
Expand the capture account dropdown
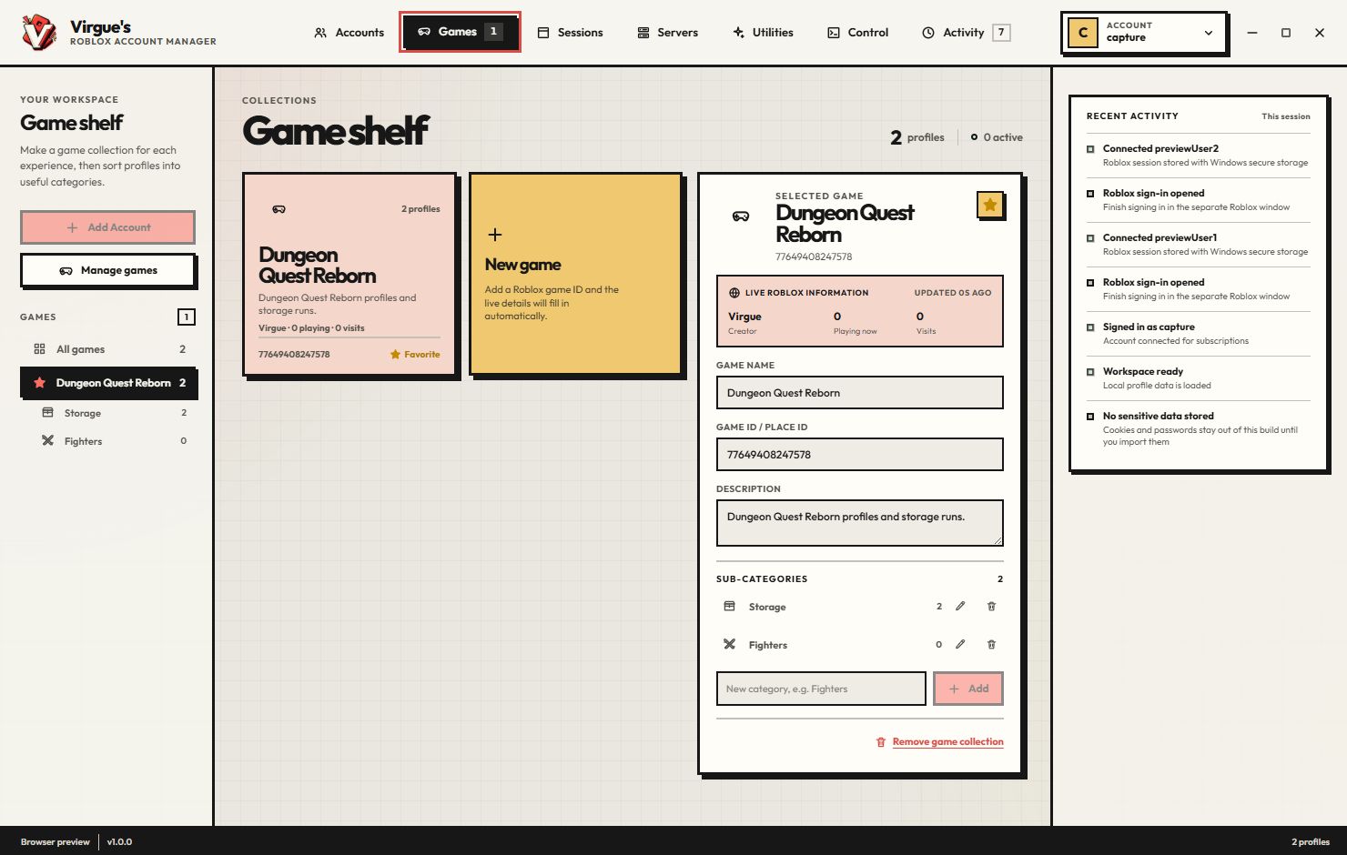pyautogui.click(x=1144, y=33)
